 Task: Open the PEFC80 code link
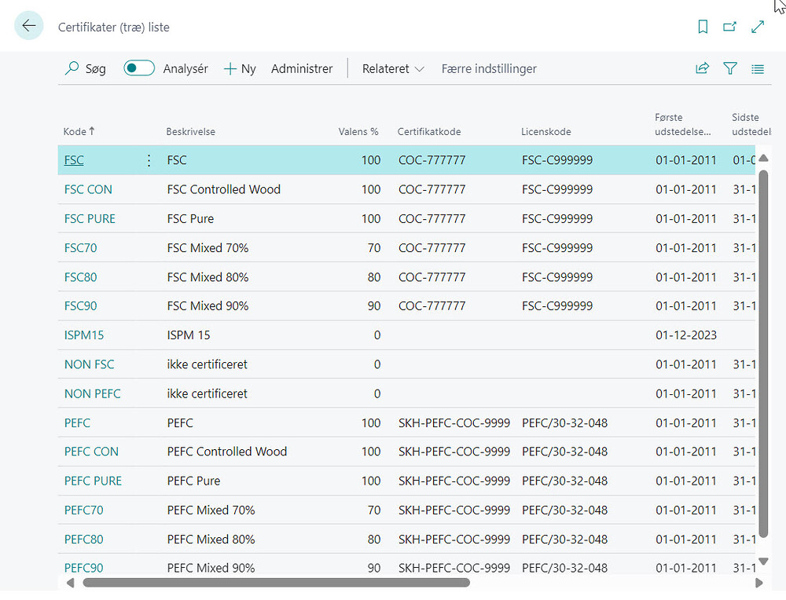(84, 540)
